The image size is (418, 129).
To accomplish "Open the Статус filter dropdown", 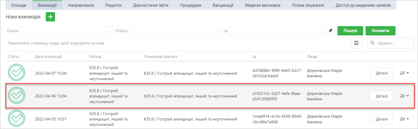I will [x=67, y=31].
